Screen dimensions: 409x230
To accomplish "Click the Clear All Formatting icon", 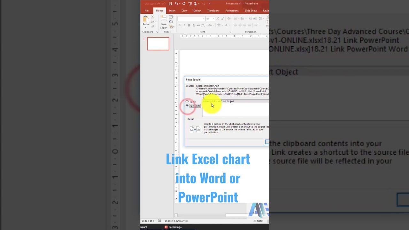I will click(x=229, y=19).
